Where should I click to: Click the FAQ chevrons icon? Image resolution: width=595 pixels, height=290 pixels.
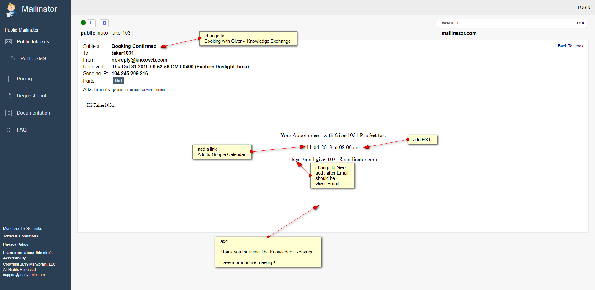point(8,130)
